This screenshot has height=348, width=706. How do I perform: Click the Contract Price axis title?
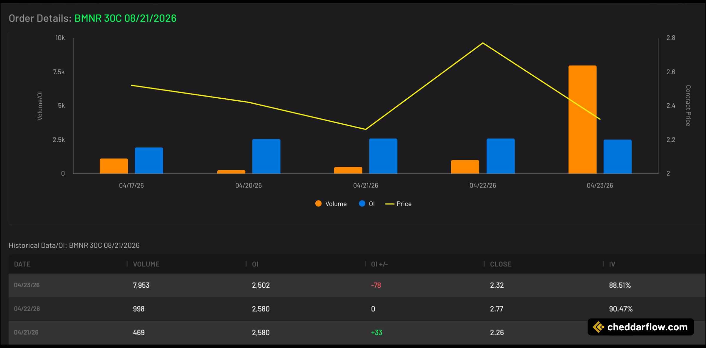[x=688, y=105]
